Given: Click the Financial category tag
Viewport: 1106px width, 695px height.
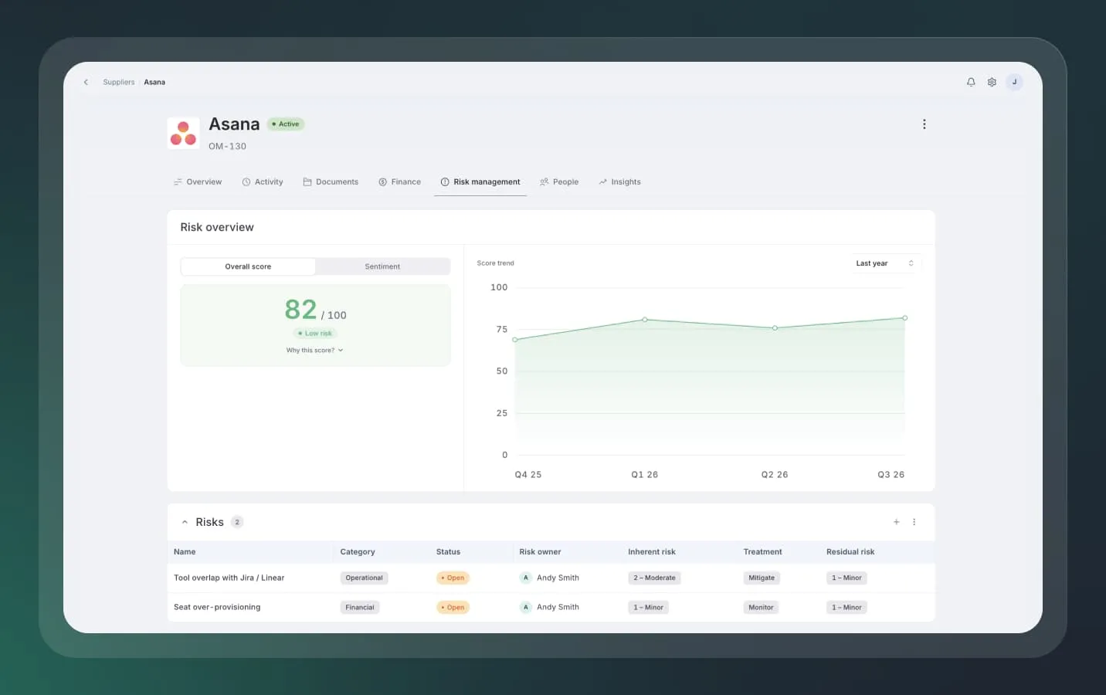Looking at the screenshot, I should 360,608.
